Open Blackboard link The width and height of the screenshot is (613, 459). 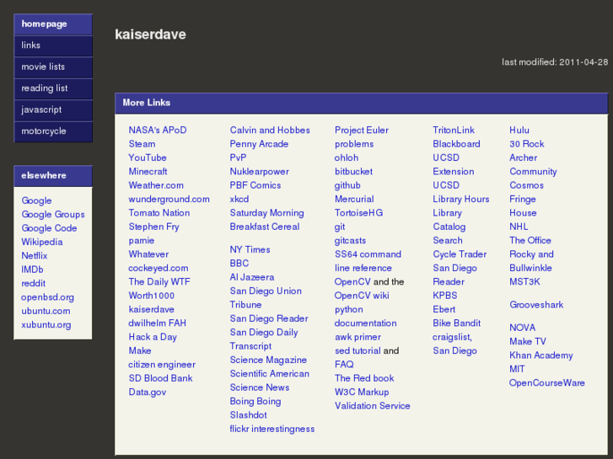(x=456, y=144)
